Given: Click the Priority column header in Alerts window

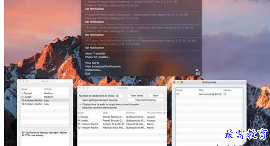Looking at the screenshot, I should (x=48, y=89).
